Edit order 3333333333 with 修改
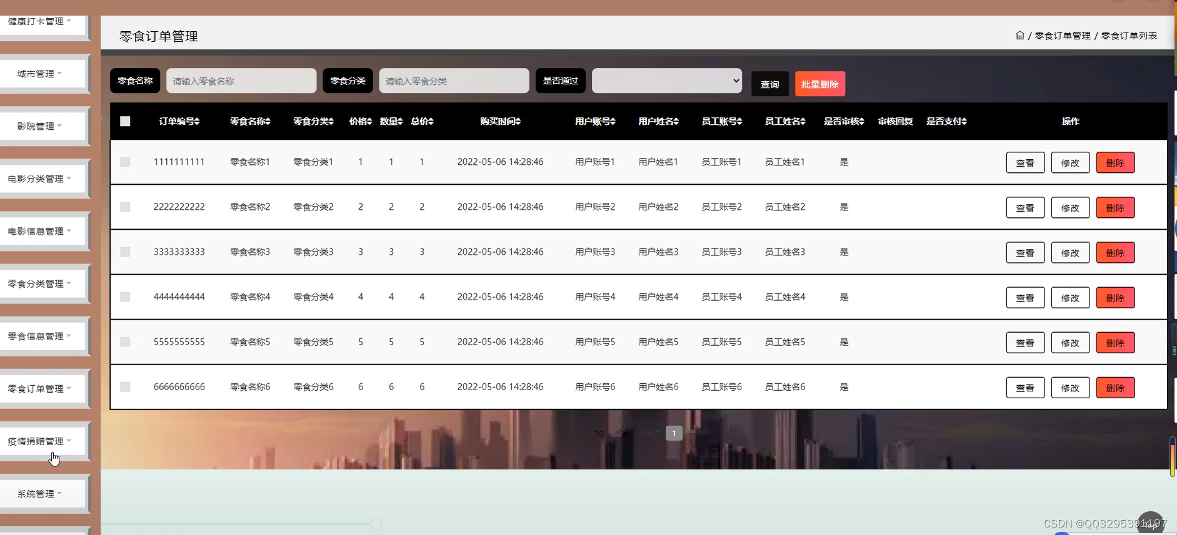The image size is (1177, 535). coord(1070,252)
